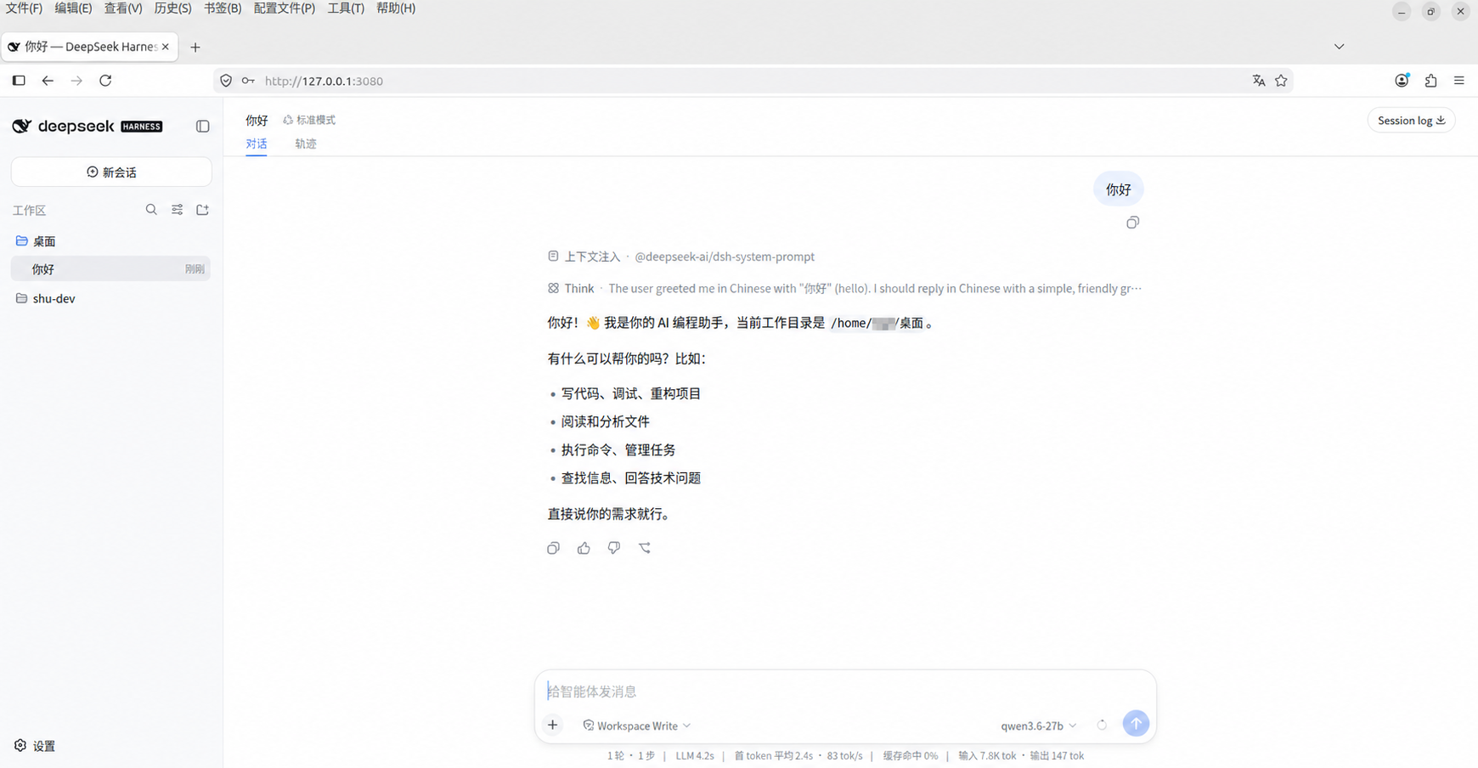Give the reply a thumbs up
This screenshot has width=1478, height=768.
point(584,548)
